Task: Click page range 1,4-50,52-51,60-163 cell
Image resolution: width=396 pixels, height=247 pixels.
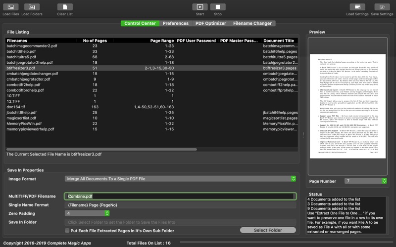Action: [154, 107]
